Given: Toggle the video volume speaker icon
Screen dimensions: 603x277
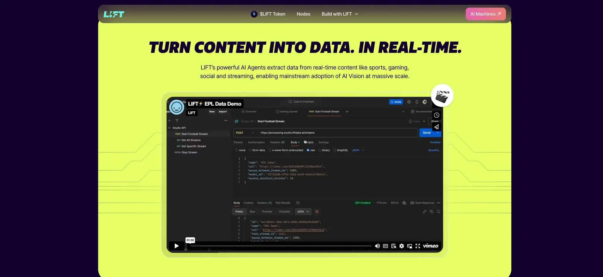Looking at the screenshot, I should [x=377, y=246].
